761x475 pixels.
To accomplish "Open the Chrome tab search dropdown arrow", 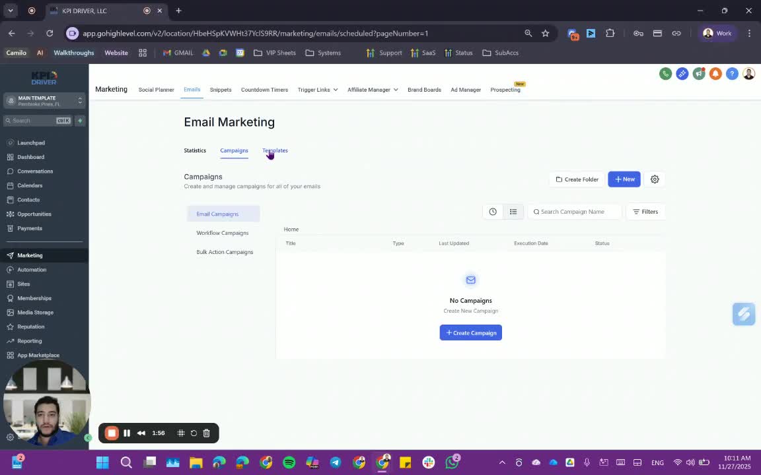I will 10,11.
